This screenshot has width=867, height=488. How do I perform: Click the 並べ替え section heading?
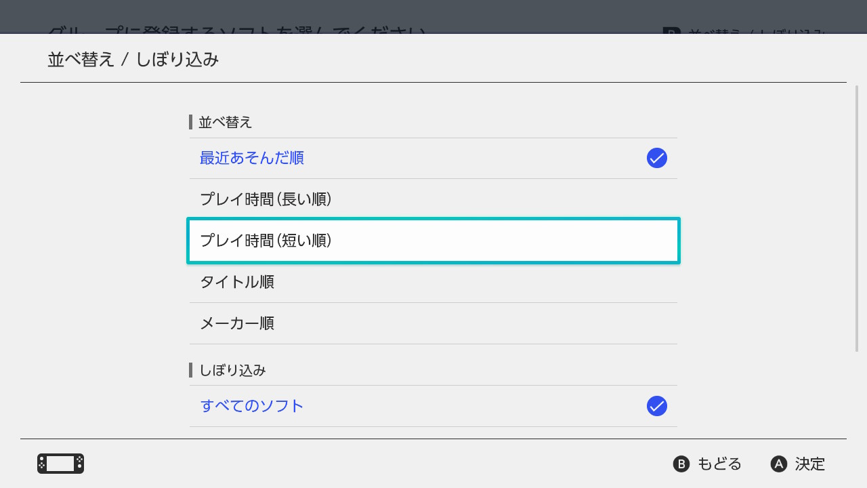pyautogui.click(x=225, y=122)
